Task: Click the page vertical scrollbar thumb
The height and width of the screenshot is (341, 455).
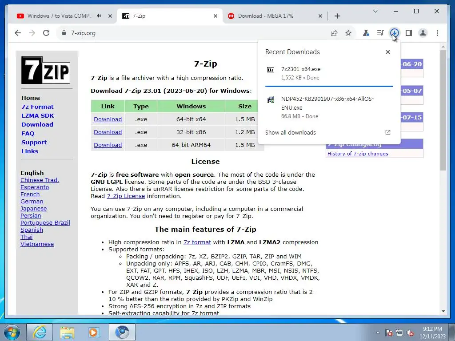Action: click(x=443, y=110)
